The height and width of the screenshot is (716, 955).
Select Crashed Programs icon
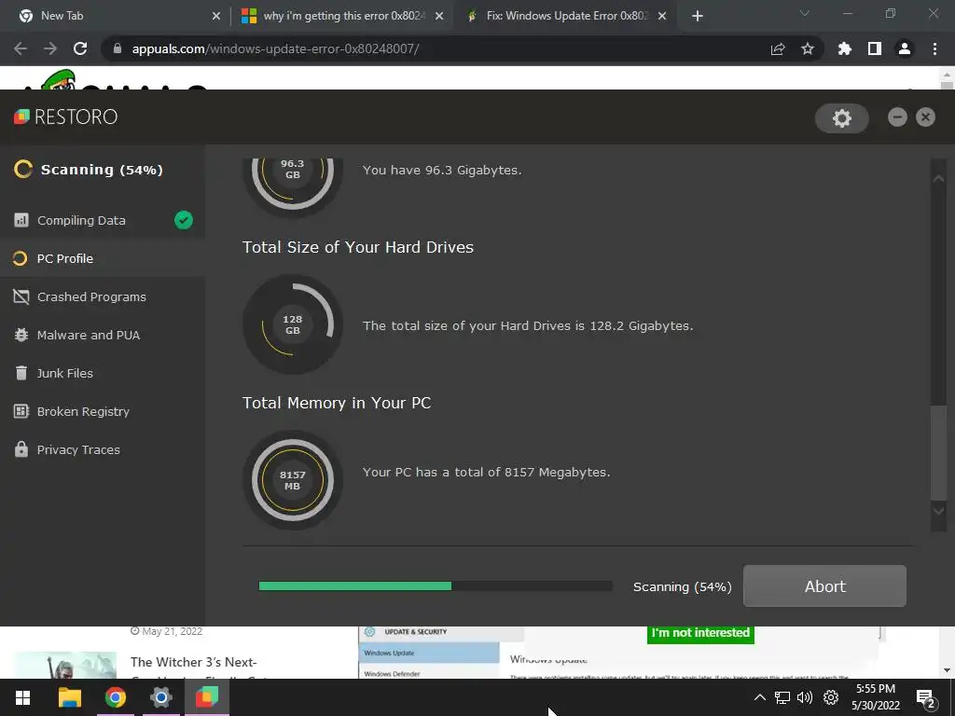click(x=21, y=296)
